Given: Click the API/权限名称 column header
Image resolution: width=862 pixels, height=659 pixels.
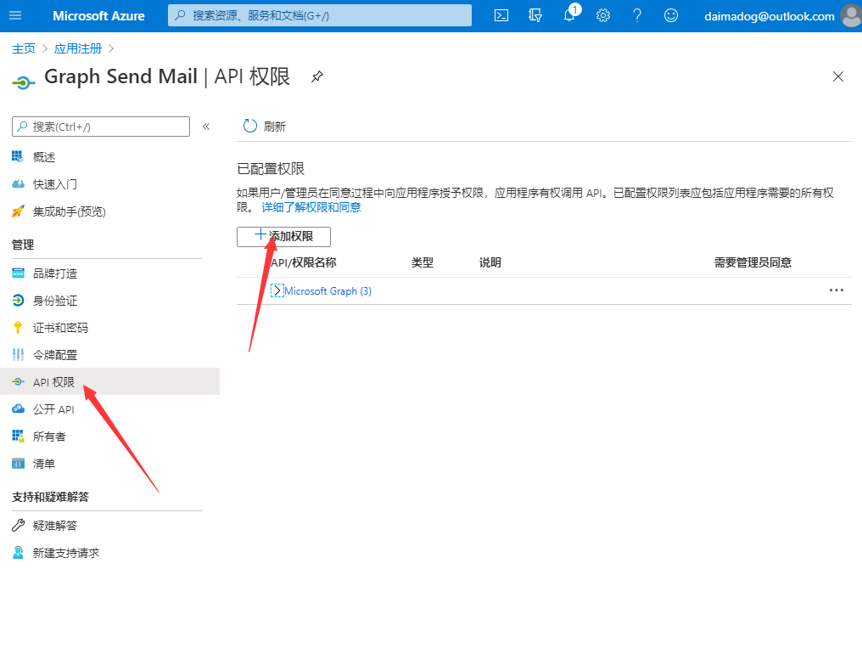Looking at the screenshot, I should (304, 262).
